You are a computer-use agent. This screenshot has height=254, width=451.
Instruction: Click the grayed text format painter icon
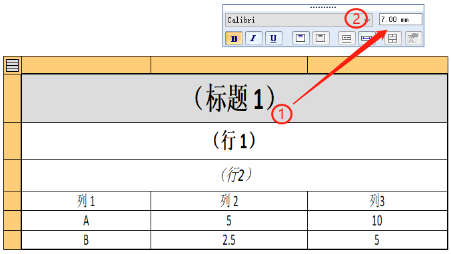tap(413, 39)
